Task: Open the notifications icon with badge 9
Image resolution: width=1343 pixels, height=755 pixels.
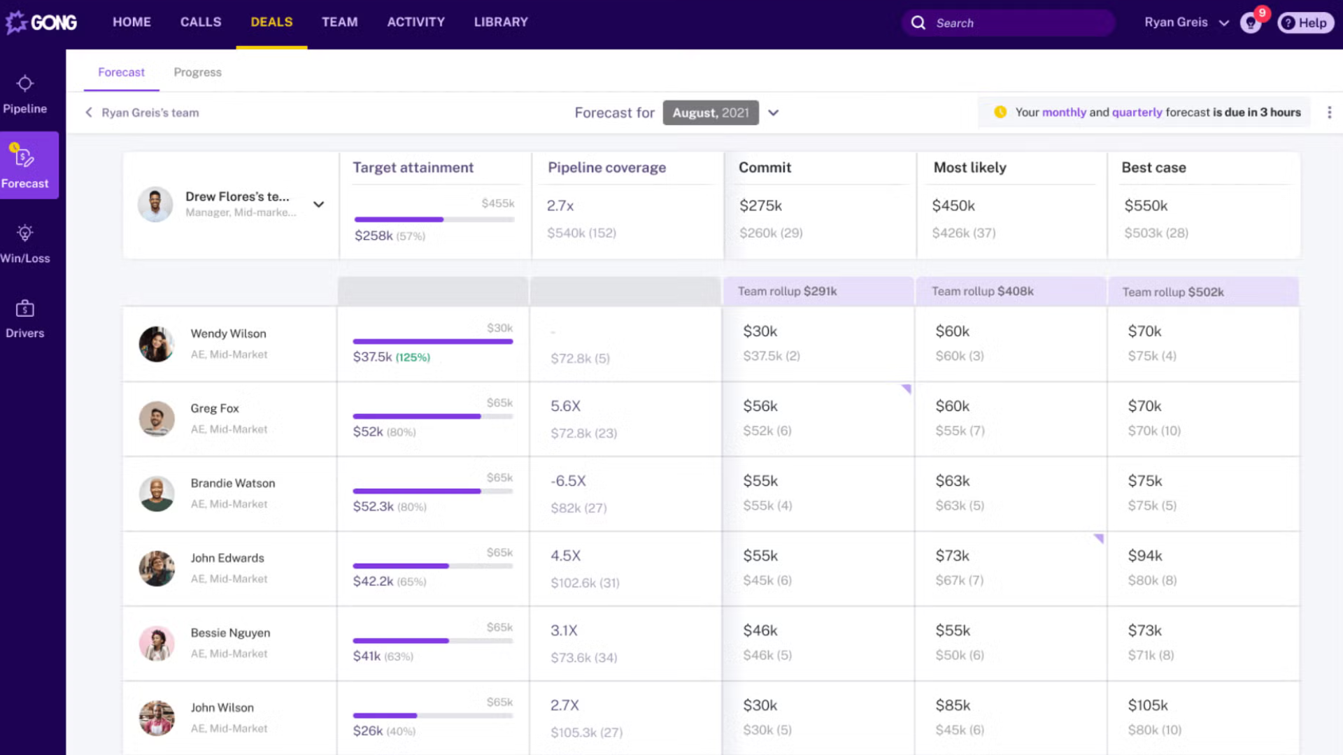Action: [x=1251, y=23]
